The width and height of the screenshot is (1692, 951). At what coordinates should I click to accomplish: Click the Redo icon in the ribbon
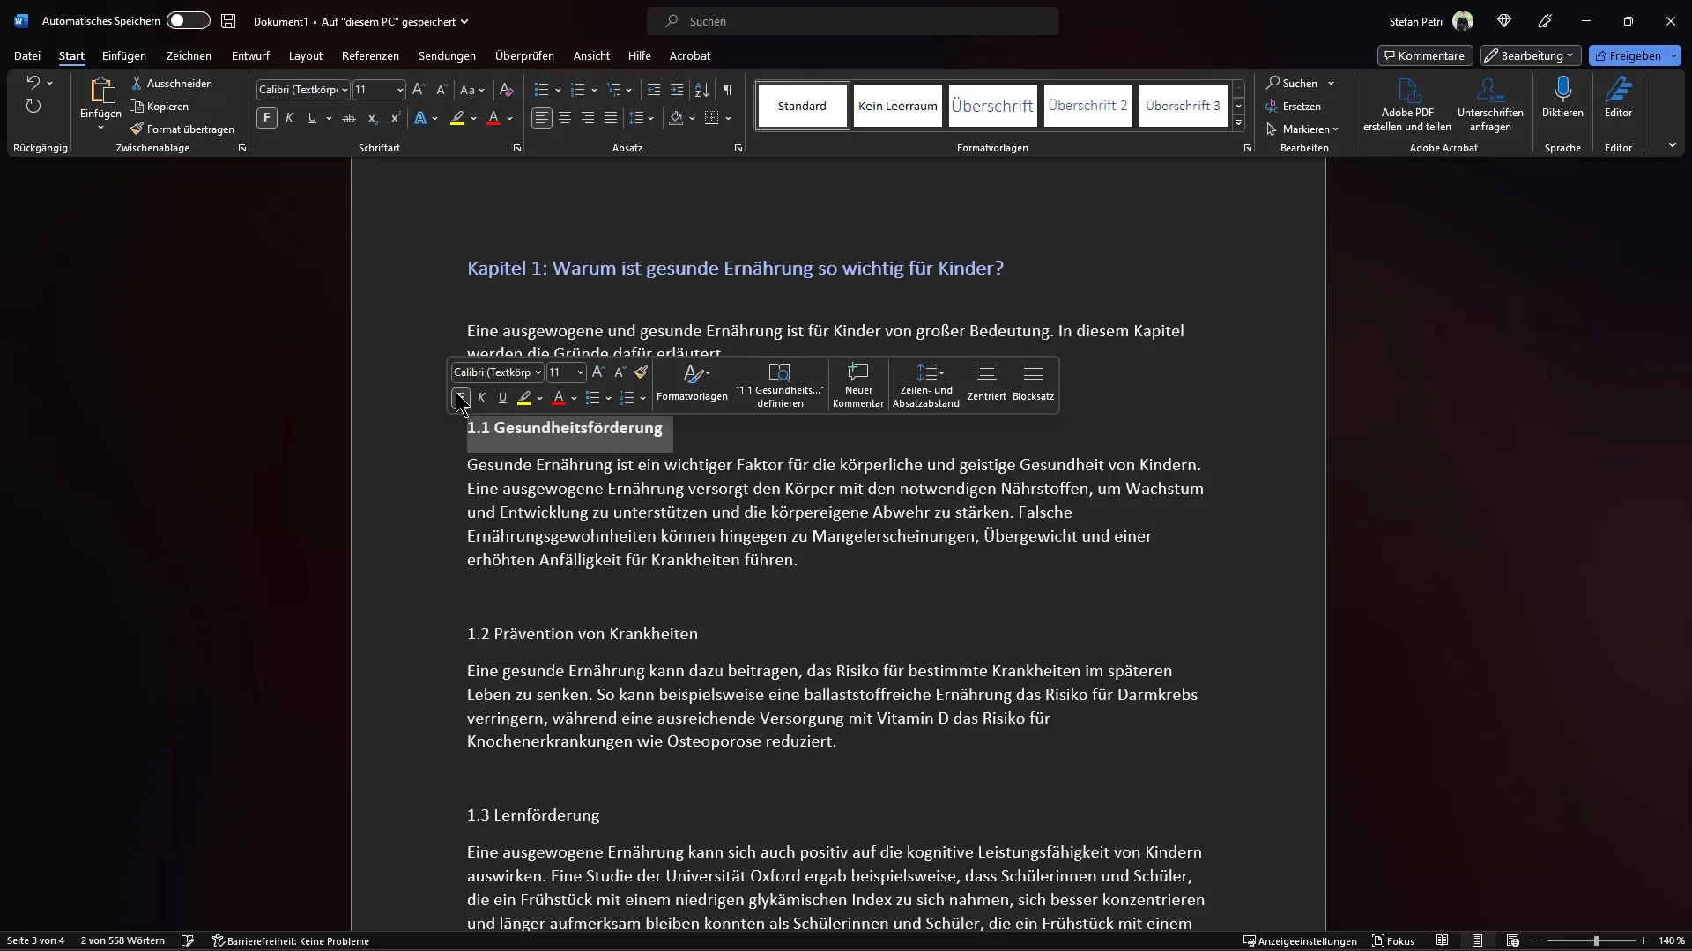pos(33,107)
